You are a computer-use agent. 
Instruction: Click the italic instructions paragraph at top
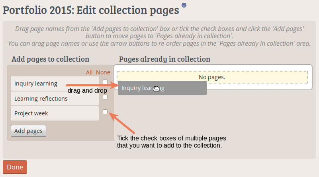pos(159,36)
